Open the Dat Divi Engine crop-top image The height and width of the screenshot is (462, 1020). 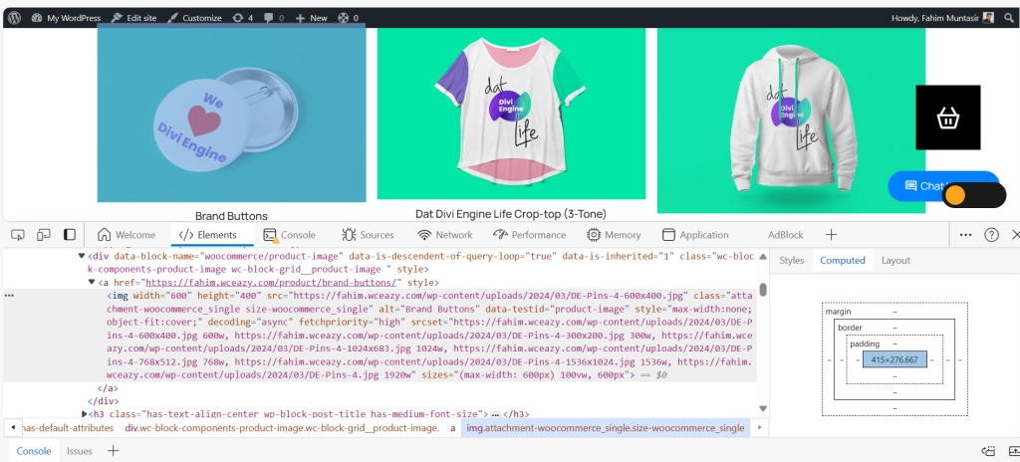pyautogui.click(x=511, y=114)
